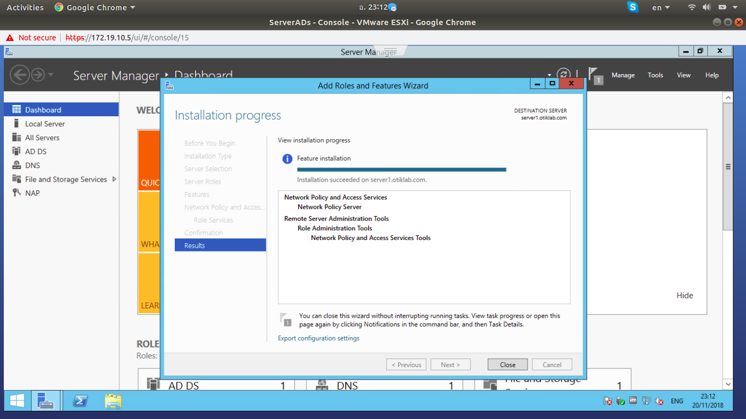Click the Server Manager scrollbar up arrow
Image resolution: width=746 pixels, height=419 pixels.
727,98
